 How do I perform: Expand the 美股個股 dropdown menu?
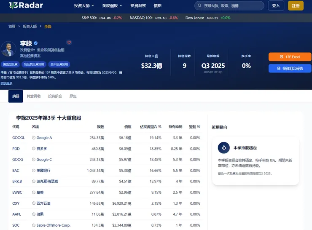[112, 5]
